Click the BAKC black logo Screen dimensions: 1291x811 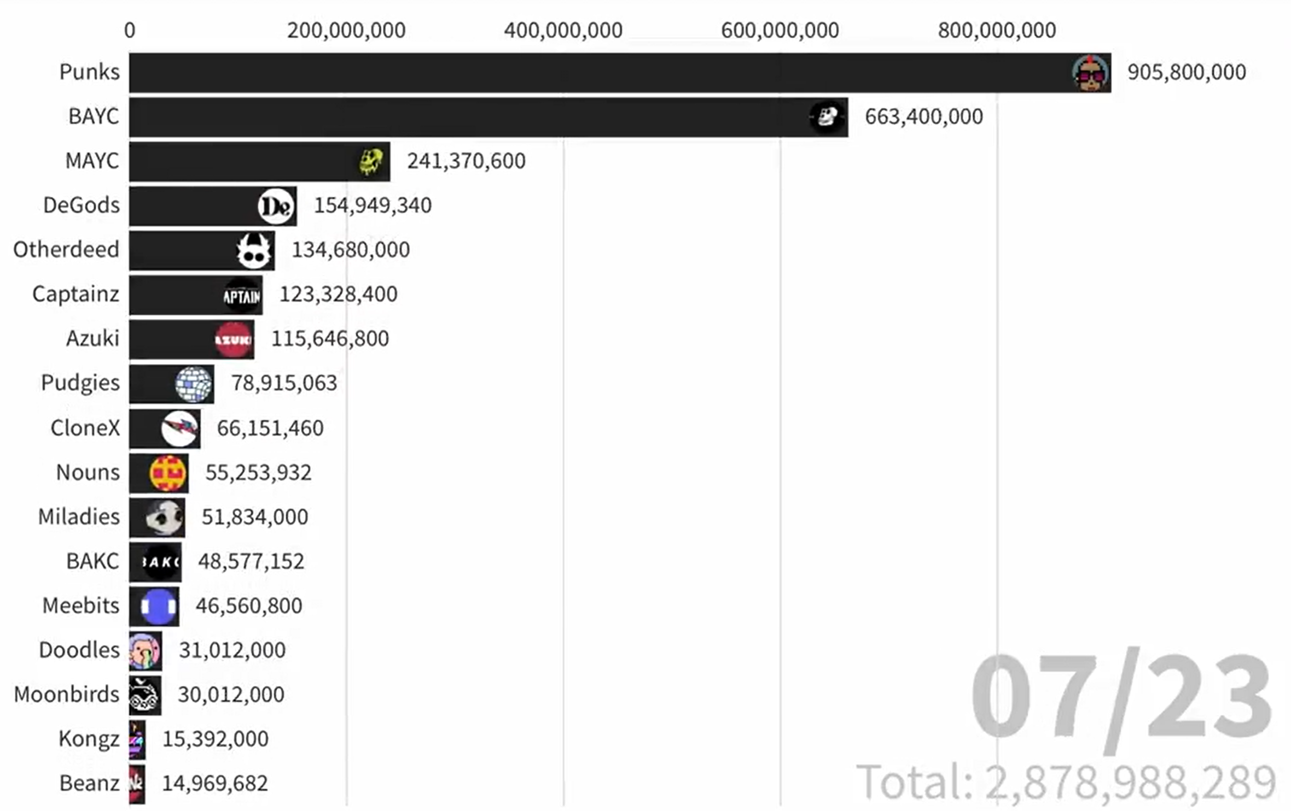[x=161, y=562]
